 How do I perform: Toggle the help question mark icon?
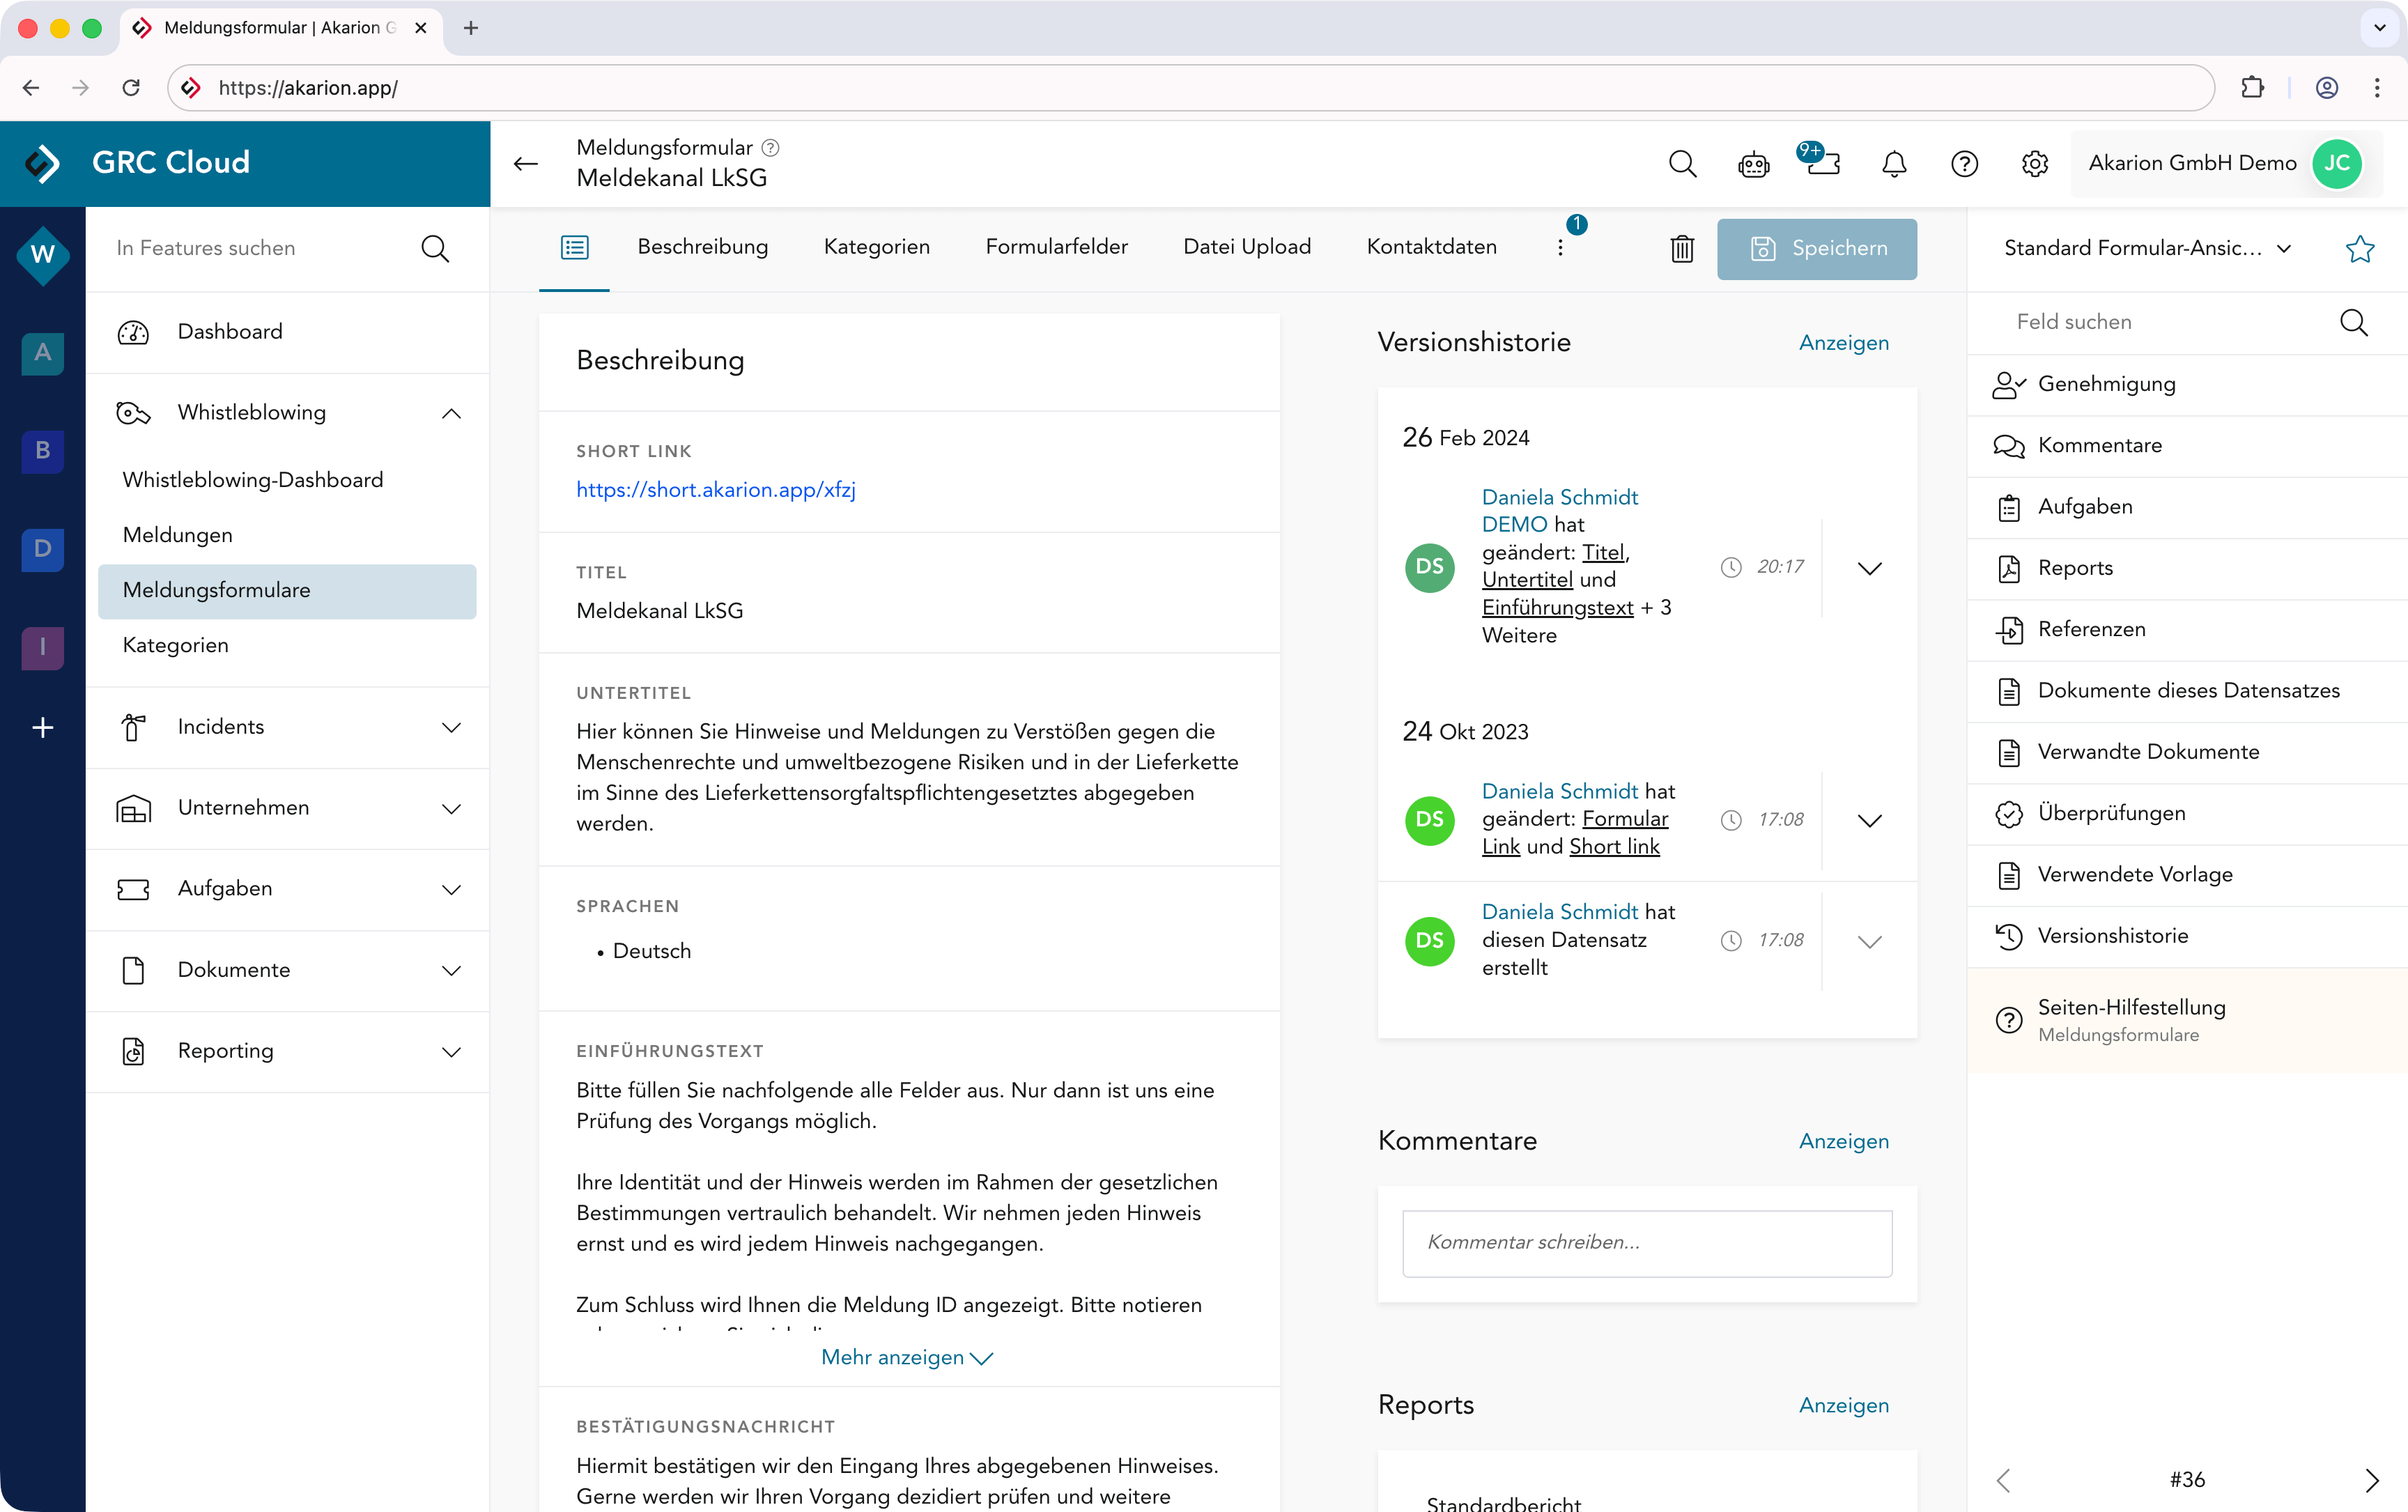click(x=1963, y=163)
